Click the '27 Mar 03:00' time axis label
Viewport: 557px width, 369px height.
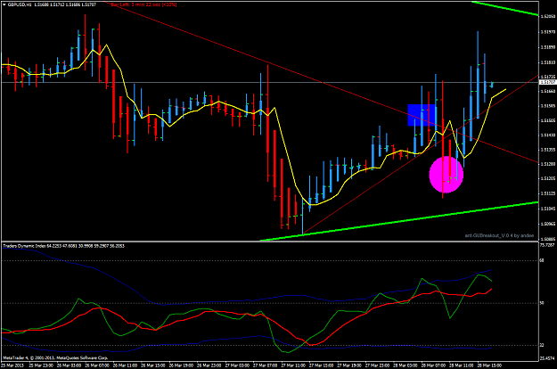click(237, 365)
